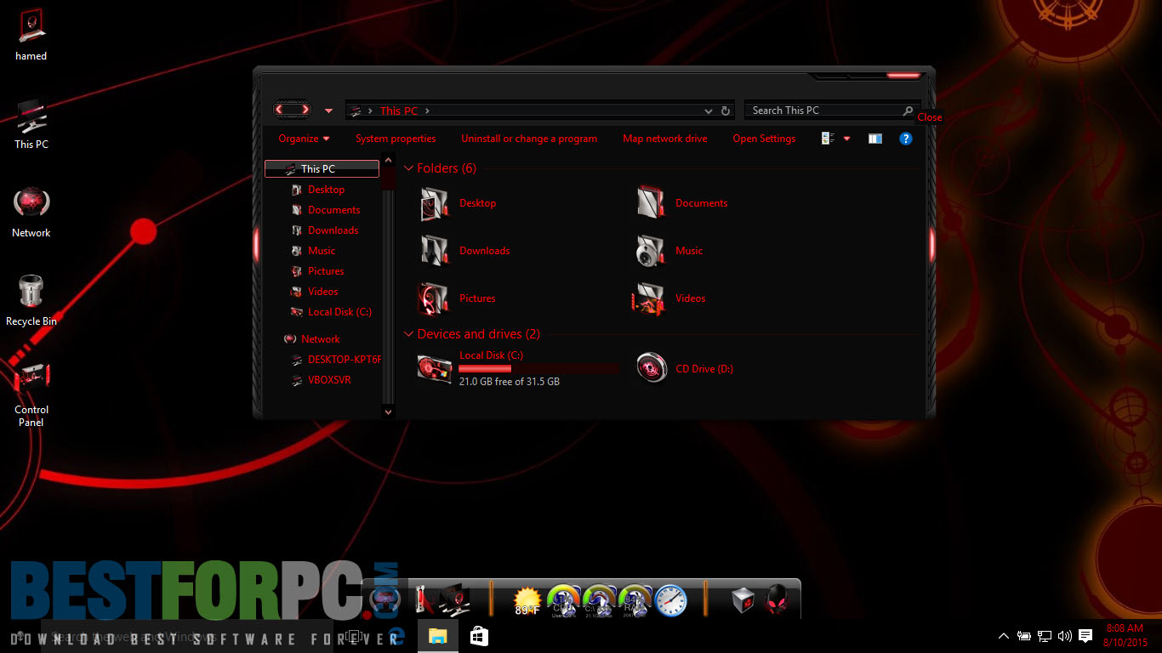Open volume control in system tray
Image resolution: width=1162 pixels, height=653 pixels.
pyautogui.click(x=1065, y=636)
